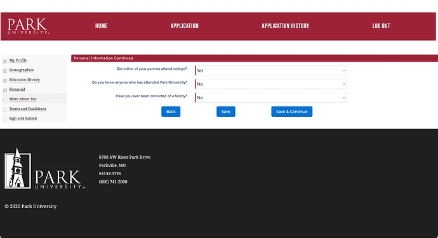The height and width of the screenshot is (238, 438).
Task: Open the Demographics sidebar link
Action: pos(22,70)
